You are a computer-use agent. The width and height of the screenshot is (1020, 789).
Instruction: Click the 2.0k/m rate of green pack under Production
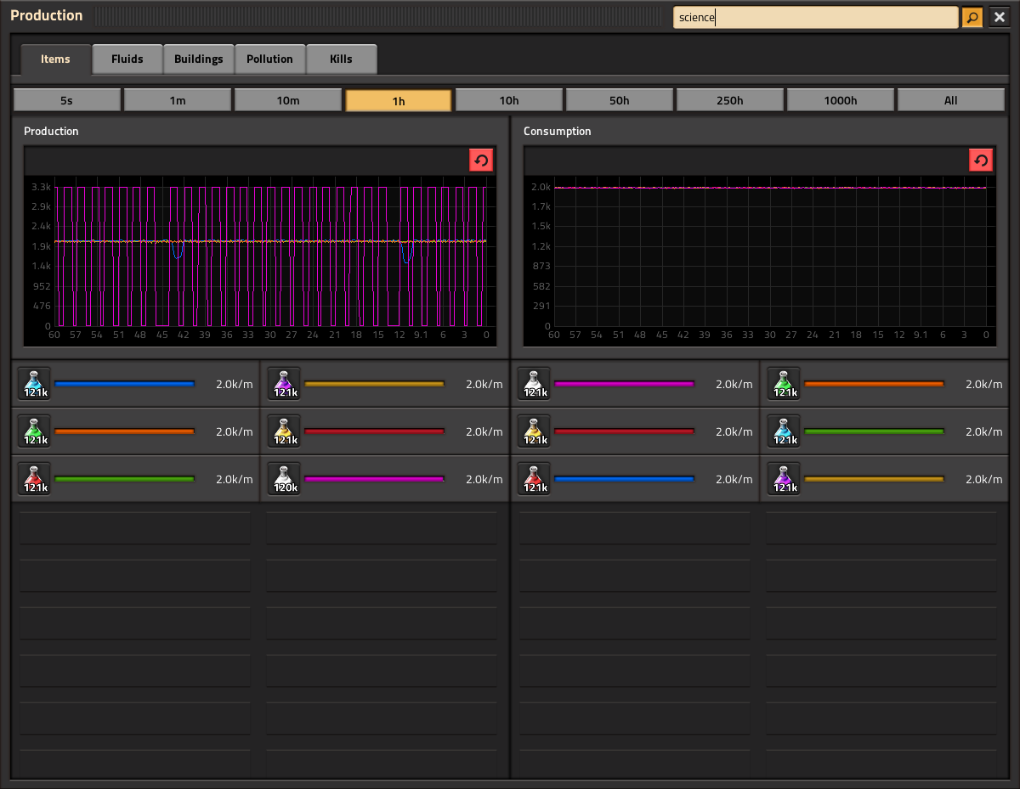click(x=235, y=431)
